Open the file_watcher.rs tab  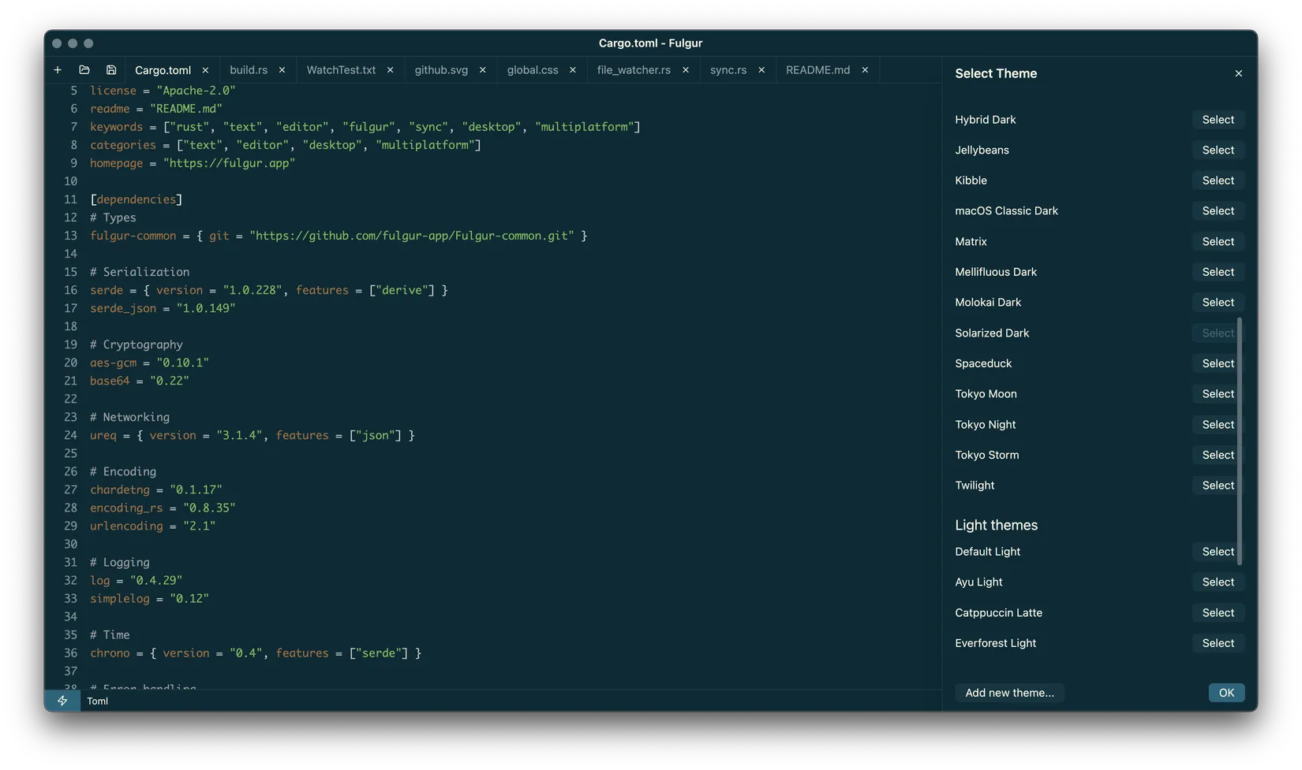pyautogui.click(x=634, y=69)
